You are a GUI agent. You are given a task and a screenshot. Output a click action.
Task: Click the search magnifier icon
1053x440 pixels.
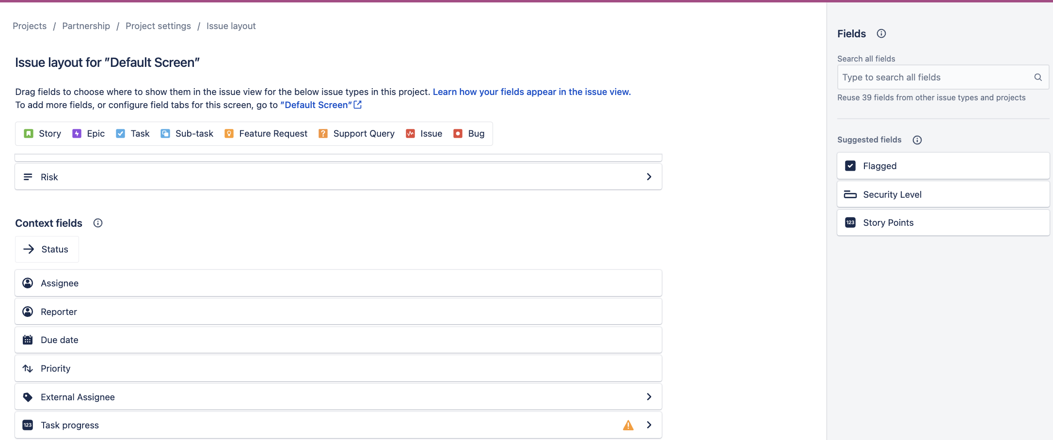pos(1037,78)
